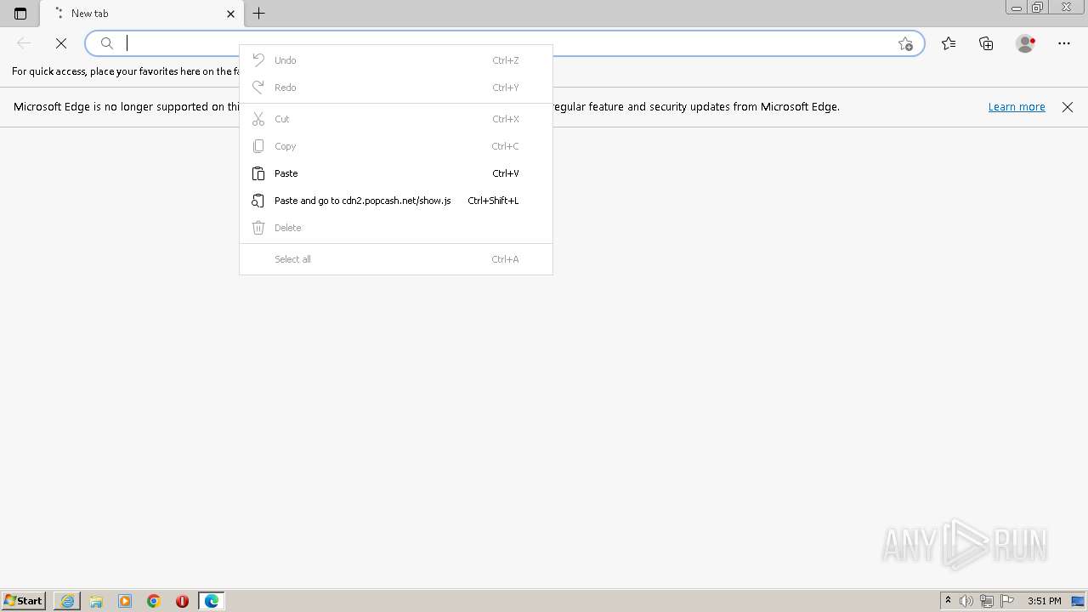Select Copy in context menu
Screen dimensions: 1088x612
pos(396,146)
